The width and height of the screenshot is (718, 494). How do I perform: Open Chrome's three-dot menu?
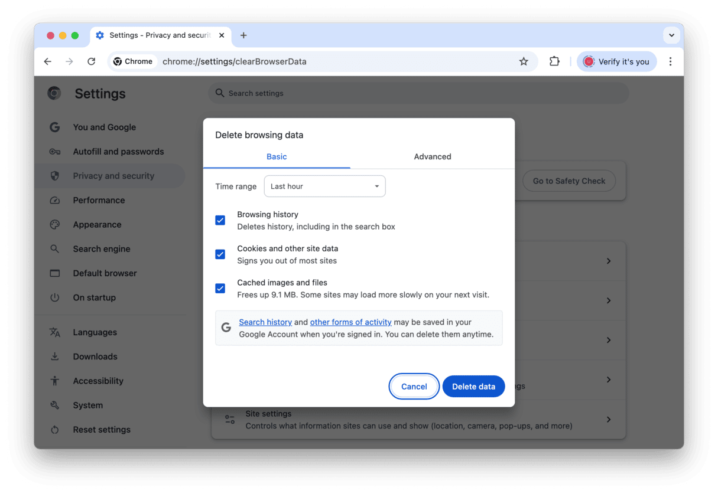tap(670, 61)
